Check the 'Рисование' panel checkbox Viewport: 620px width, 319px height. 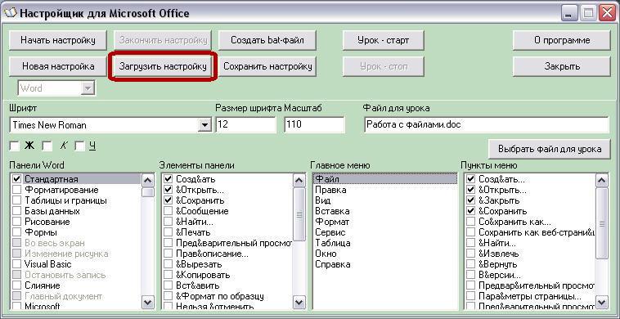[x=16, y=222]
